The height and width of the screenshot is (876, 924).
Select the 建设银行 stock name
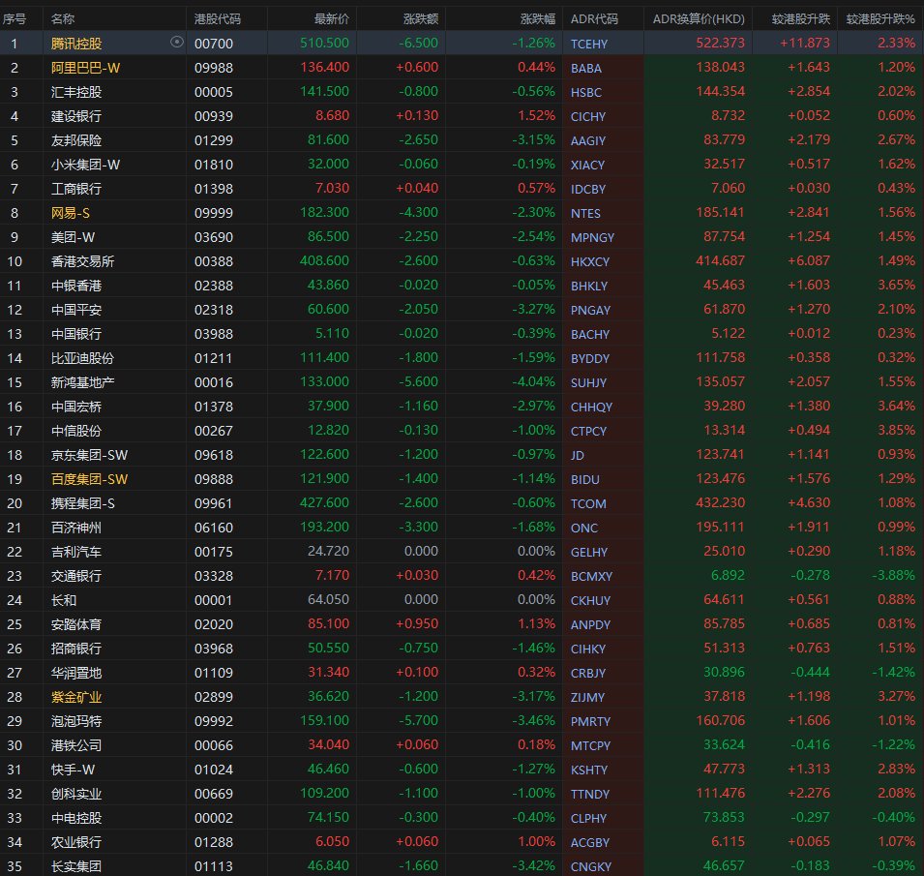coord(76,116)
